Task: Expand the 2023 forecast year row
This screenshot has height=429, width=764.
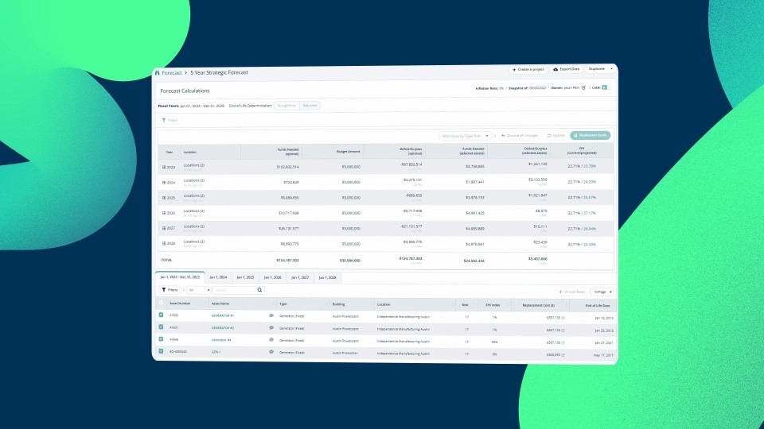Action: click(164, 167)
